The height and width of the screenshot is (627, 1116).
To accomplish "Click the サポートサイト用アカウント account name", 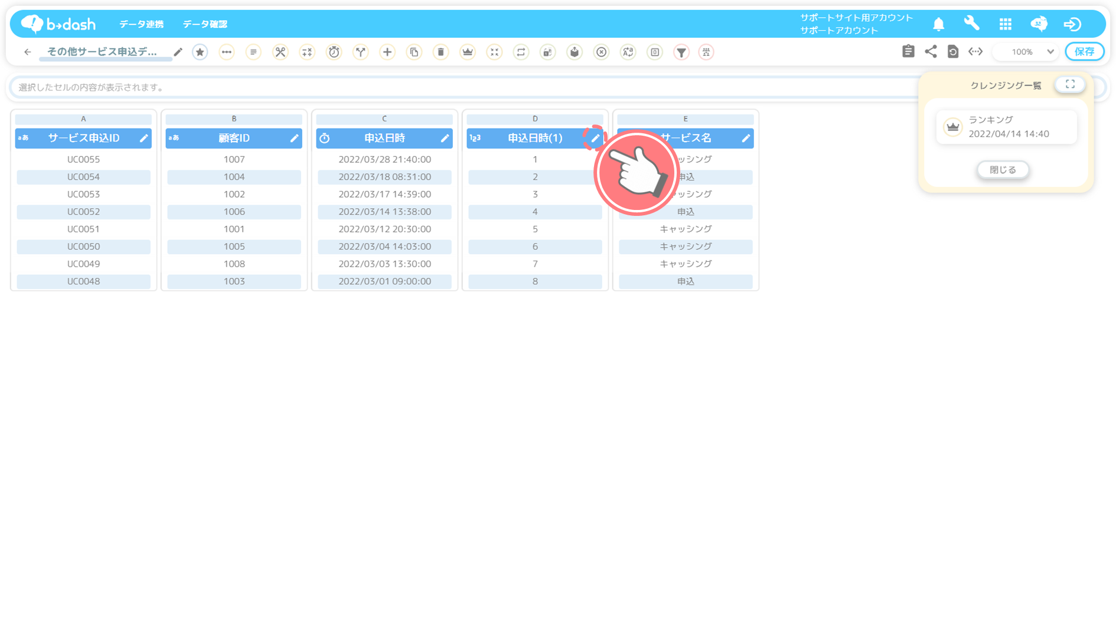I will [856, 18].
